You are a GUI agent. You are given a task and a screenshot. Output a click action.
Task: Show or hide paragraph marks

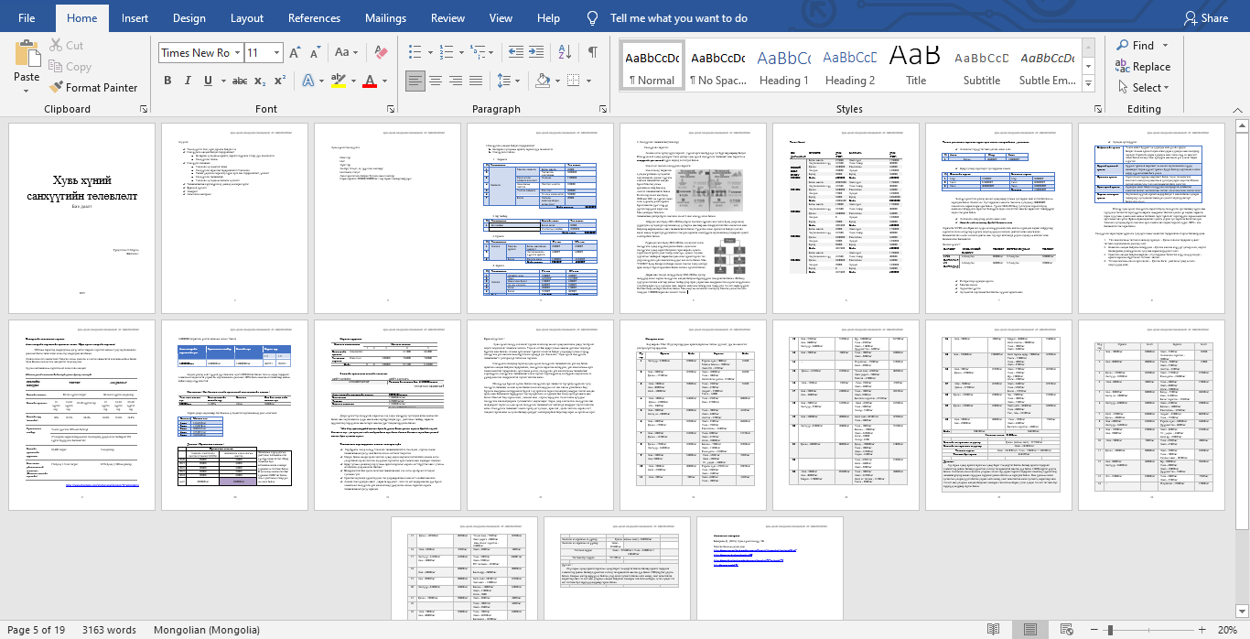[593, 52]
